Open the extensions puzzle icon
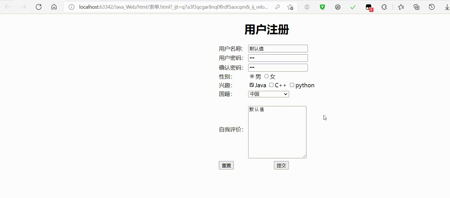 (384, 7)
